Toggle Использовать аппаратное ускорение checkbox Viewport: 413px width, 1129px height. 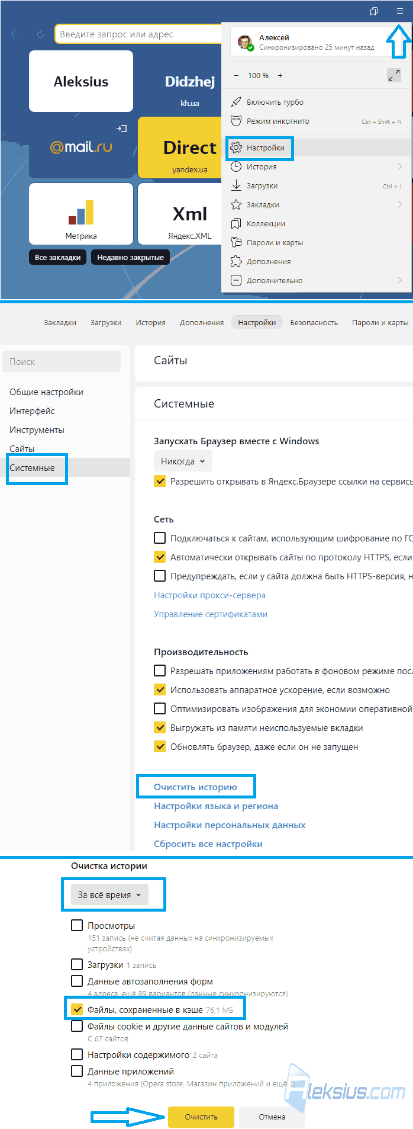[160, 689]
